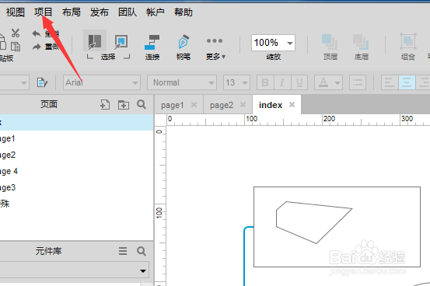The width and height of the screenshot is (430, 286).
Task: Close the index tab
Action: 292,104
